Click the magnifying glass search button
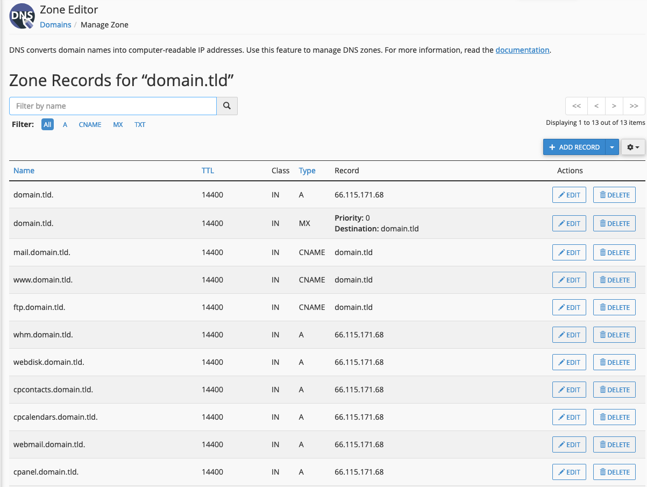This screenshot has width=647, height=487. tap(227, 106)
